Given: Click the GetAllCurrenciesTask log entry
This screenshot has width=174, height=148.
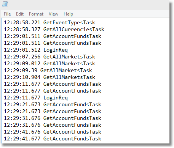Looking at the screenshot, I should [x=54, y=30].
